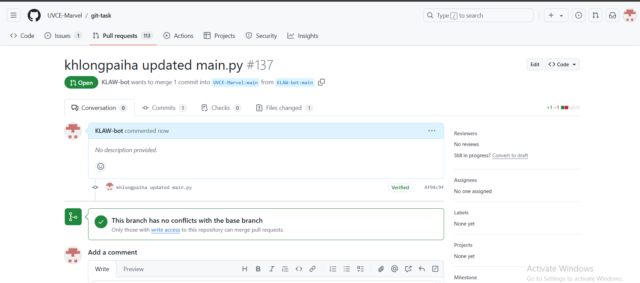
Task: Insert code formatting in comment editor
Action: tap(299, 269)
